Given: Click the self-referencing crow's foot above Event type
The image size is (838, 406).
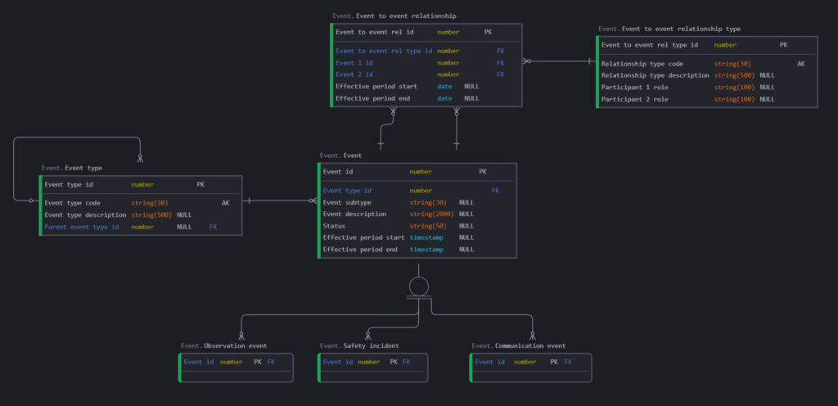Looking at the screenshot, I should pyautogui.click(x=140, y=156).
